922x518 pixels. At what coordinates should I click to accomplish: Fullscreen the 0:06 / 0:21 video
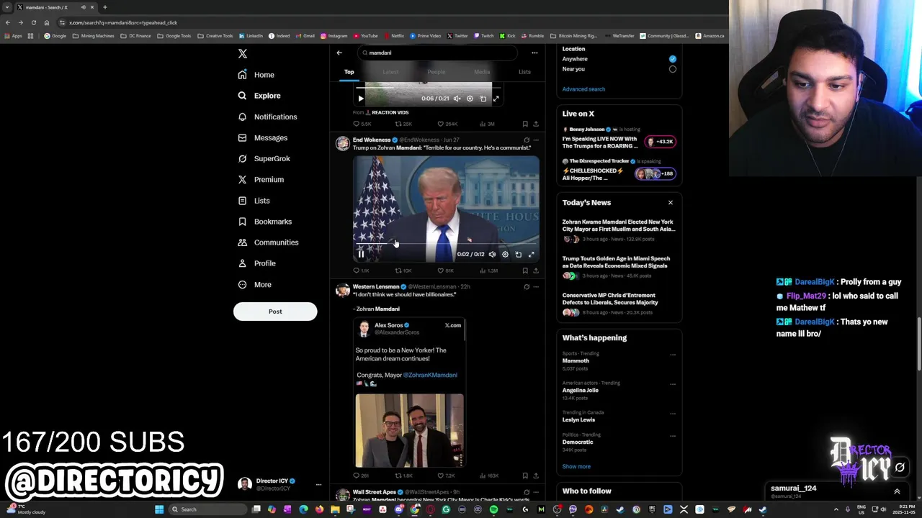click(496, 99)
